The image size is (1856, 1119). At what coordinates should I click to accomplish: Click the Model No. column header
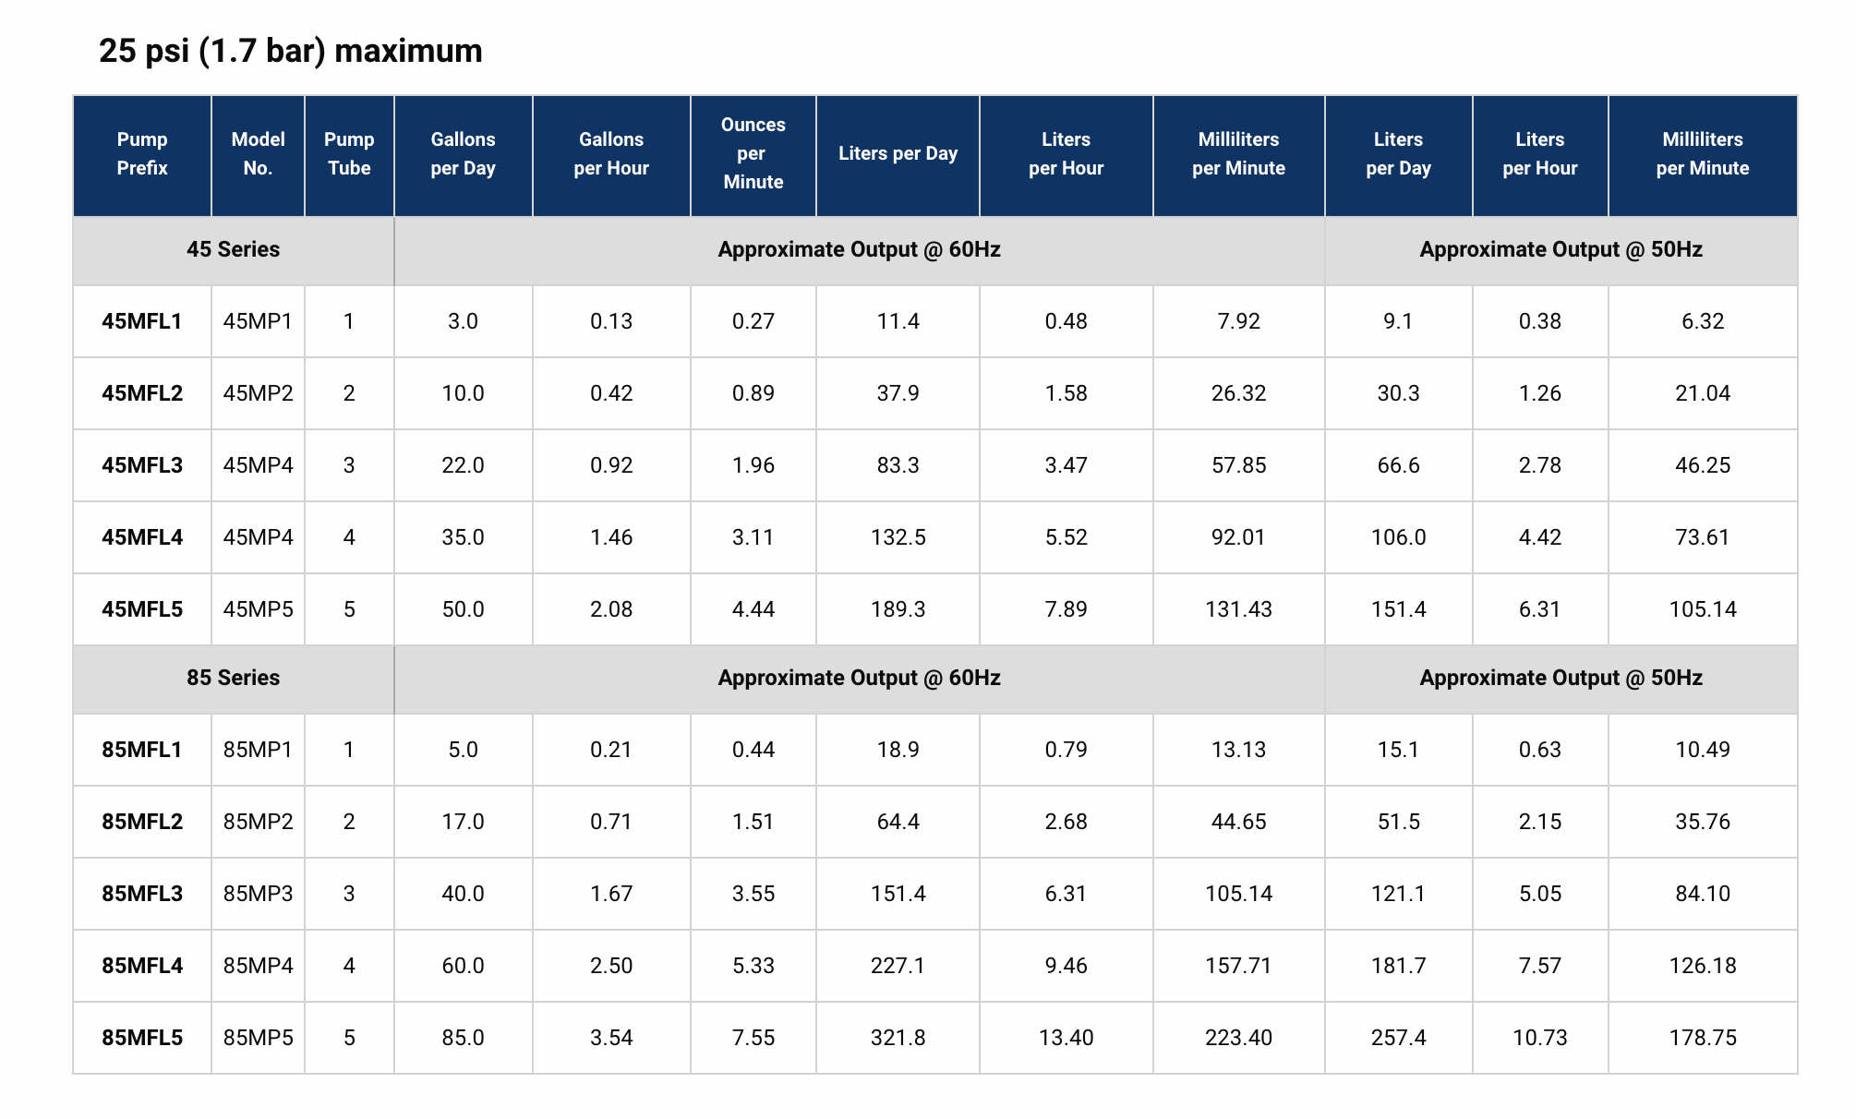click(258, 154)
